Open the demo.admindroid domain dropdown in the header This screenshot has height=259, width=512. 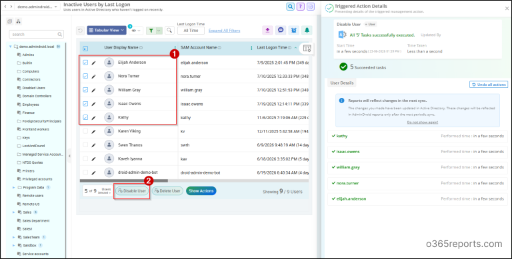pyautogui.click(x=37, y=7)
